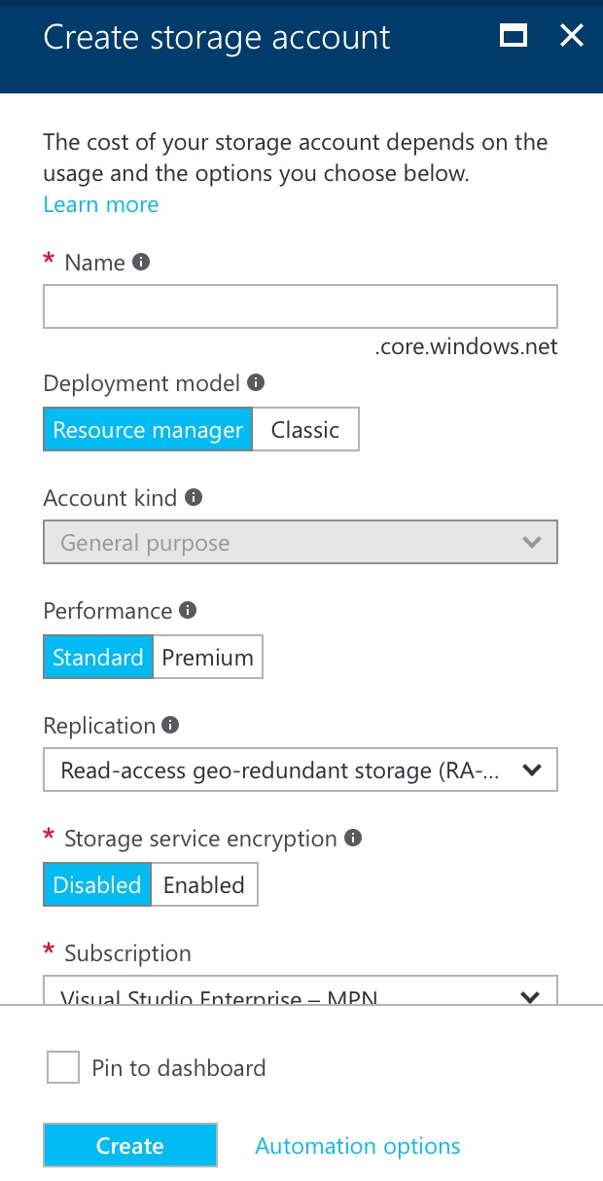Switch deployment model to Classic
Image resolution: width=603 pixels, height=1181 pixels.
tap(305, 429)
